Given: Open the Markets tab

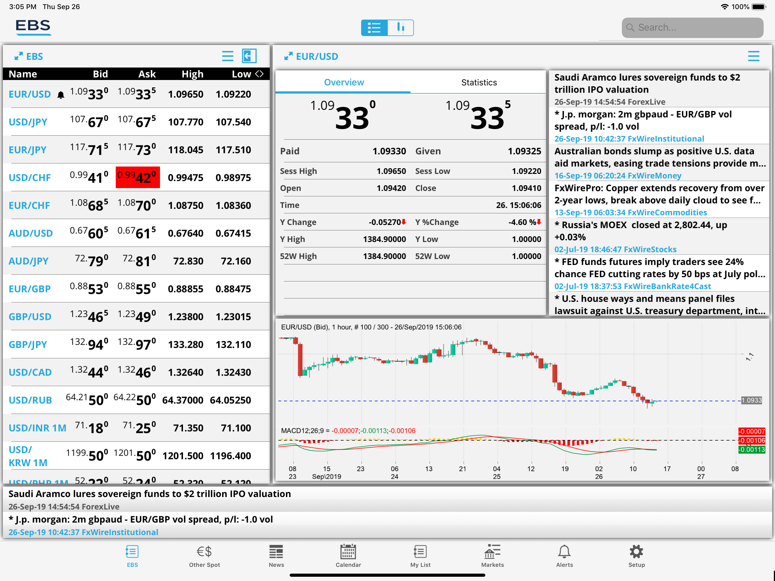Looking at the screenshot, I should tap(492, 556).
